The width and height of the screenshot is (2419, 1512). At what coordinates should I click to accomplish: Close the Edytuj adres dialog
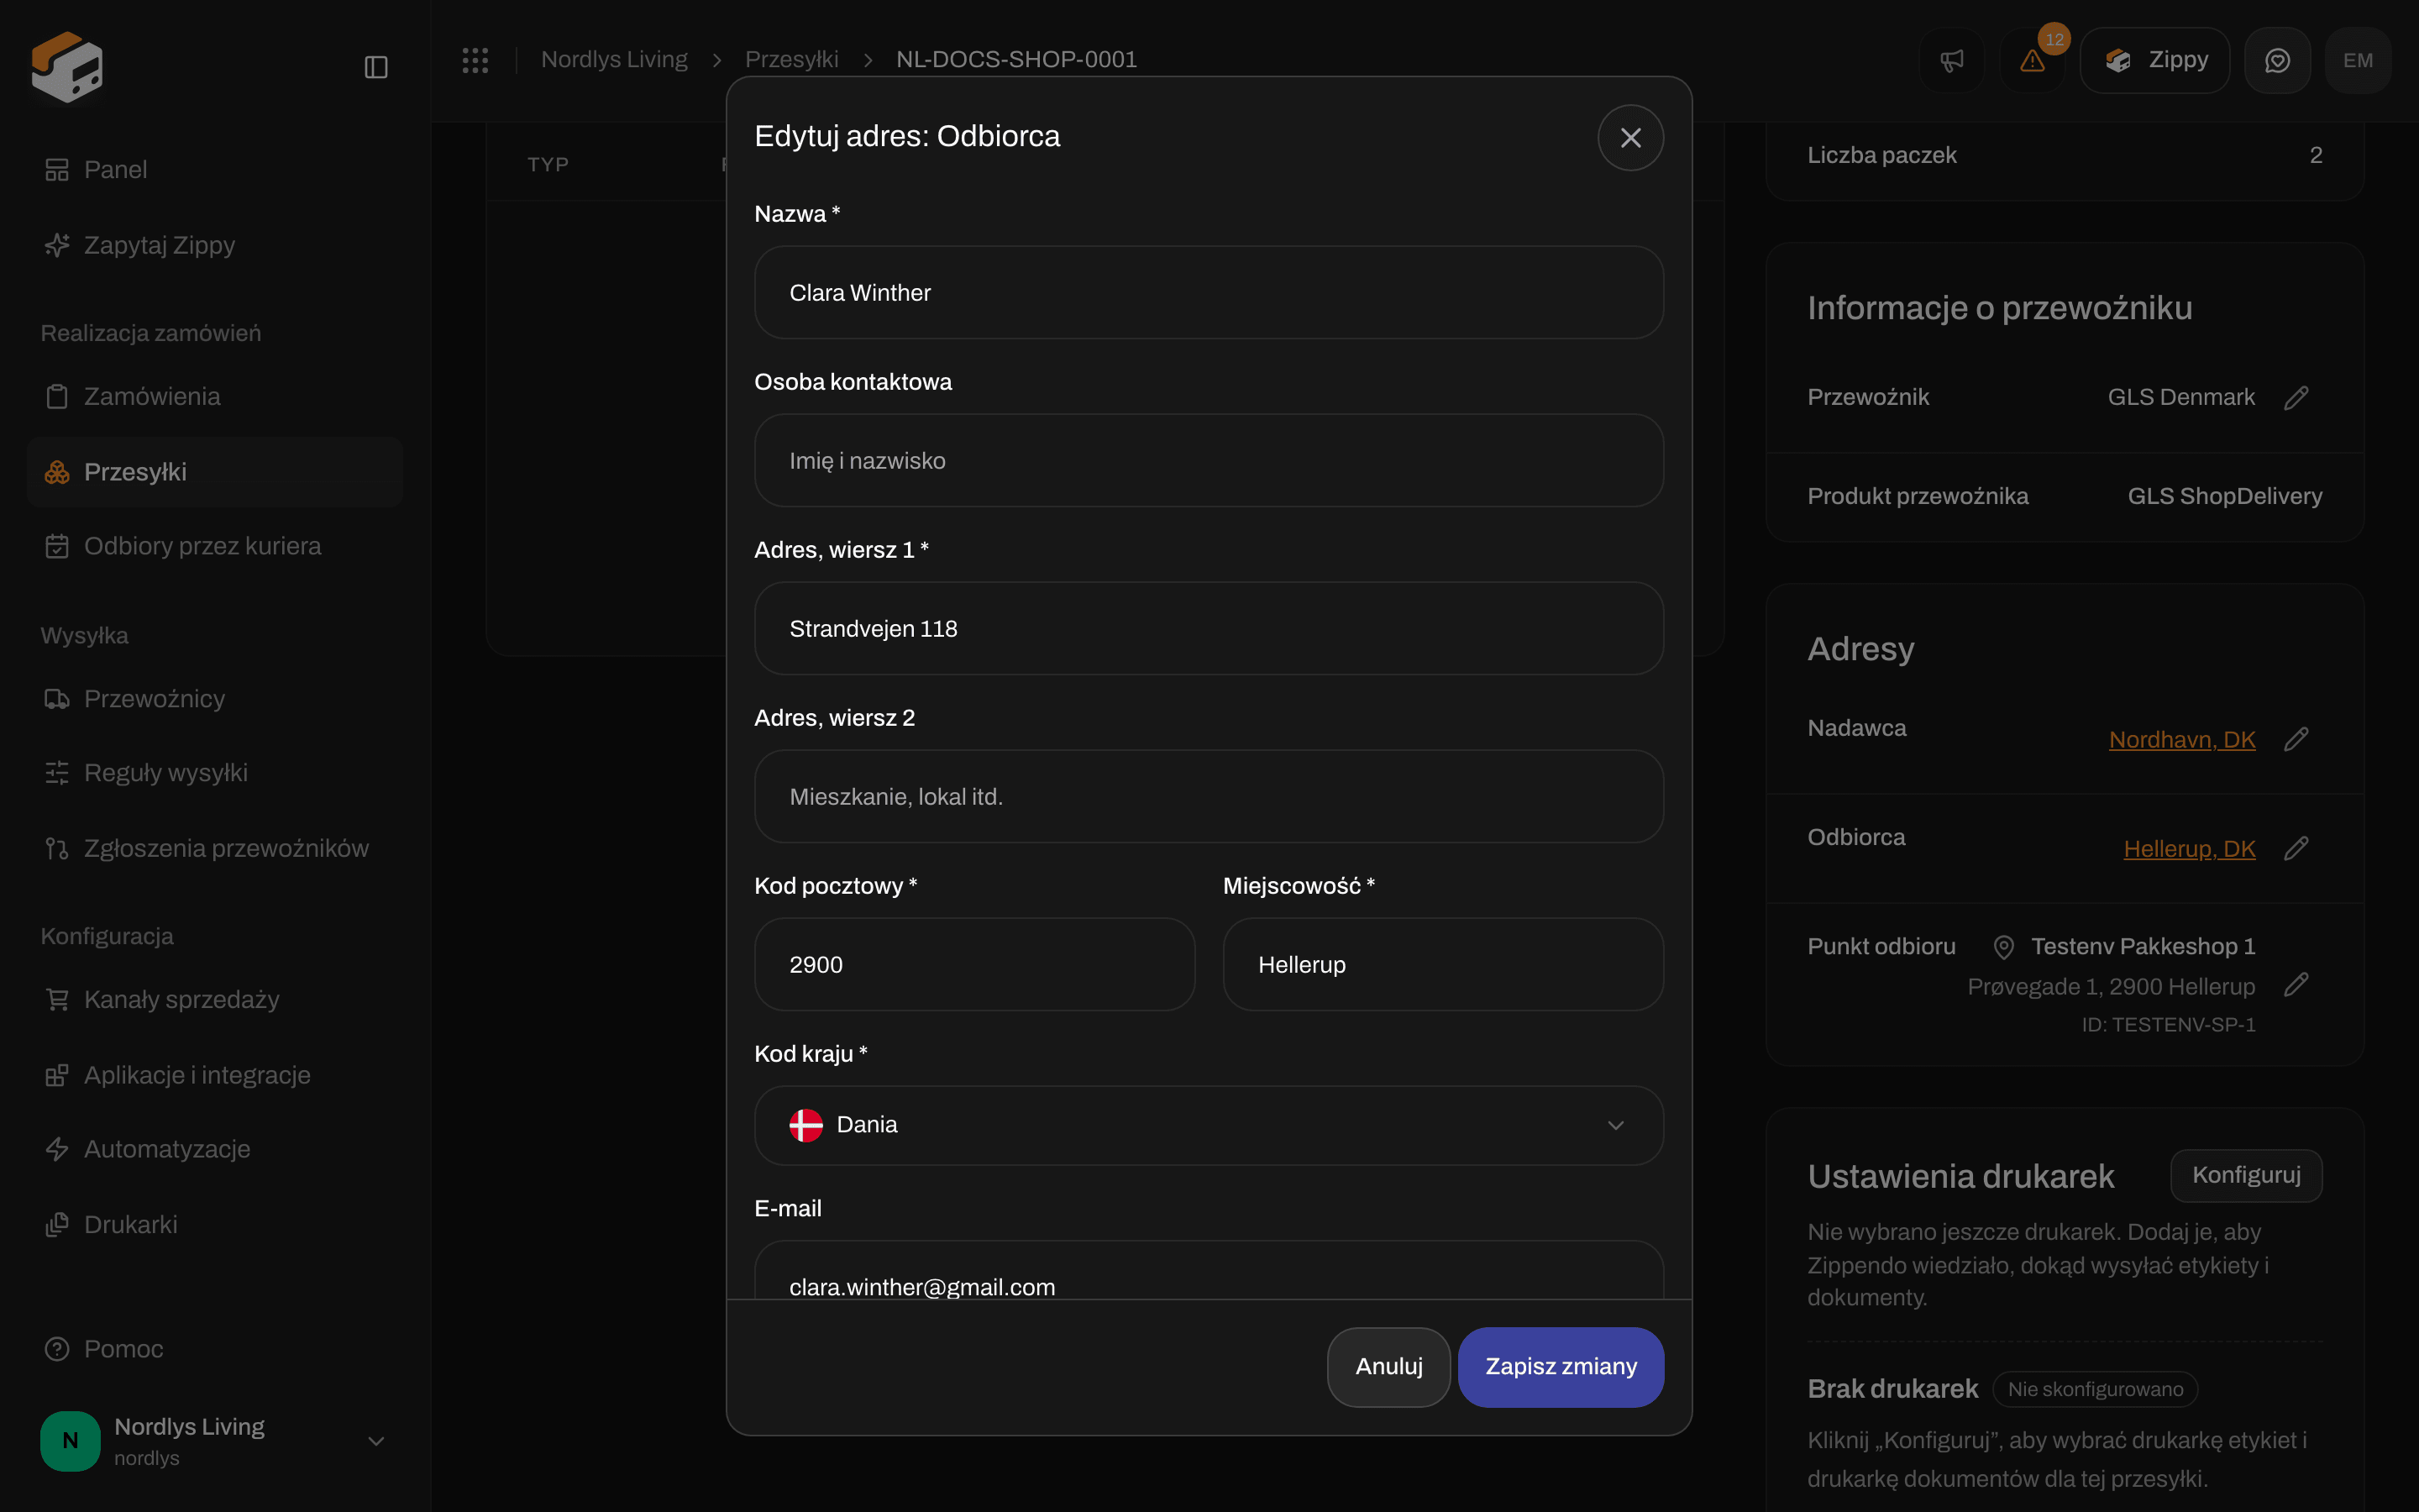point(1630,138)
